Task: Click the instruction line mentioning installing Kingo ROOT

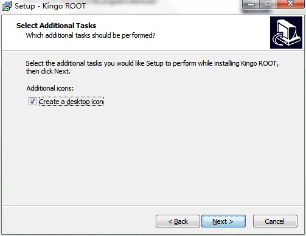Action: point(152,63)
